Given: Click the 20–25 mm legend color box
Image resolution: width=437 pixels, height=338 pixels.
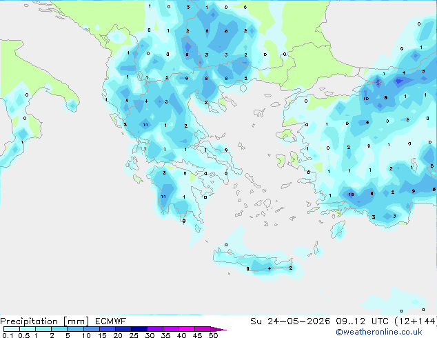Looking at the screenshot, I should 123,329.
